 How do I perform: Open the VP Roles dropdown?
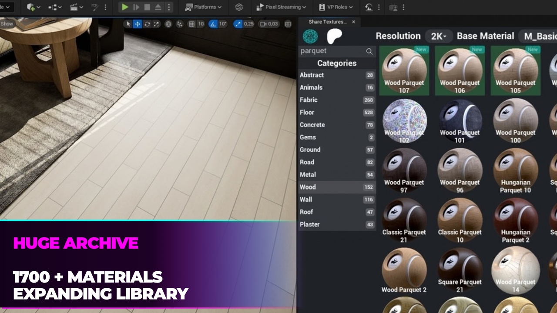pyautogui.click(x=336, y=7)
